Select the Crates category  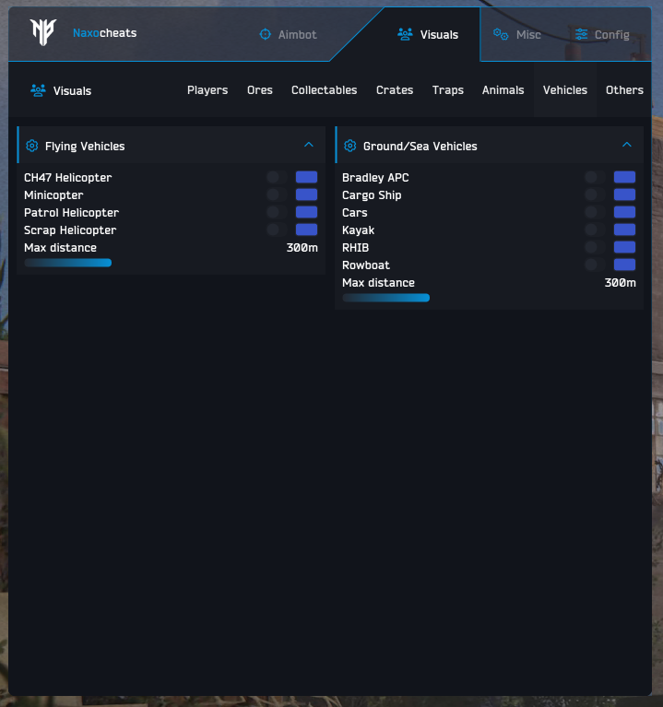point(395,90)
